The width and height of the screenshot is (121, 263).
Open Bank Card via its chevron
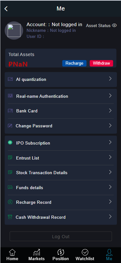pyautogui.click(x=110, y=110)
